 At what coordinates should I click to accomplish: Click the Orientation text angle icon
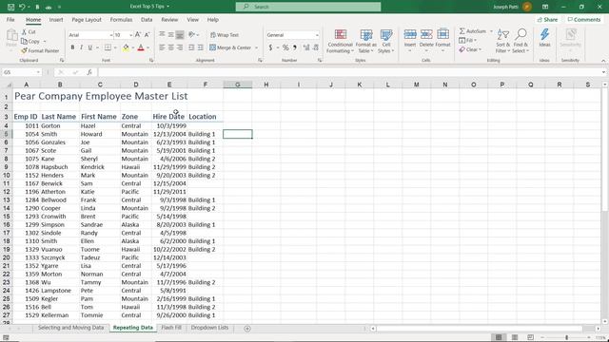(x=191, y=35)
